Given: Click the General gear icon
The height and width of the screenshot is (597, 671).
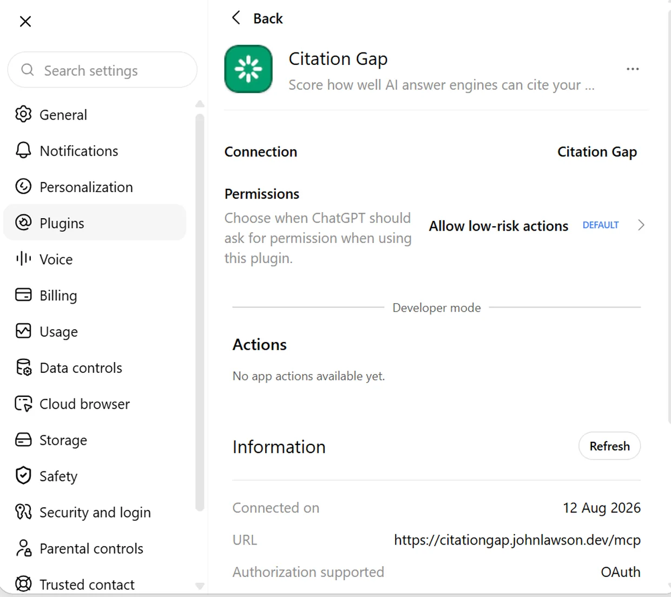Looking at the screenshot, I should click(x=23, y=114).
